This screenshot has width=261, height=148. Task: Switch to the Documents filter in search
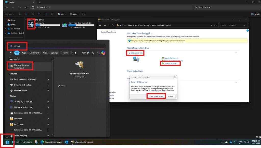point(35,53)
